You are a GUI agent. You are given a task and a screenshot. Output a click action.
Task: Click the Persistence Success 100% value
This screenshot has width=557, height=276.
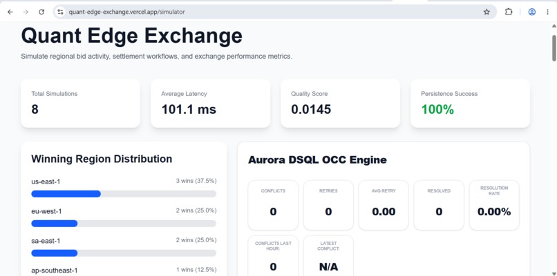[437, 109]
